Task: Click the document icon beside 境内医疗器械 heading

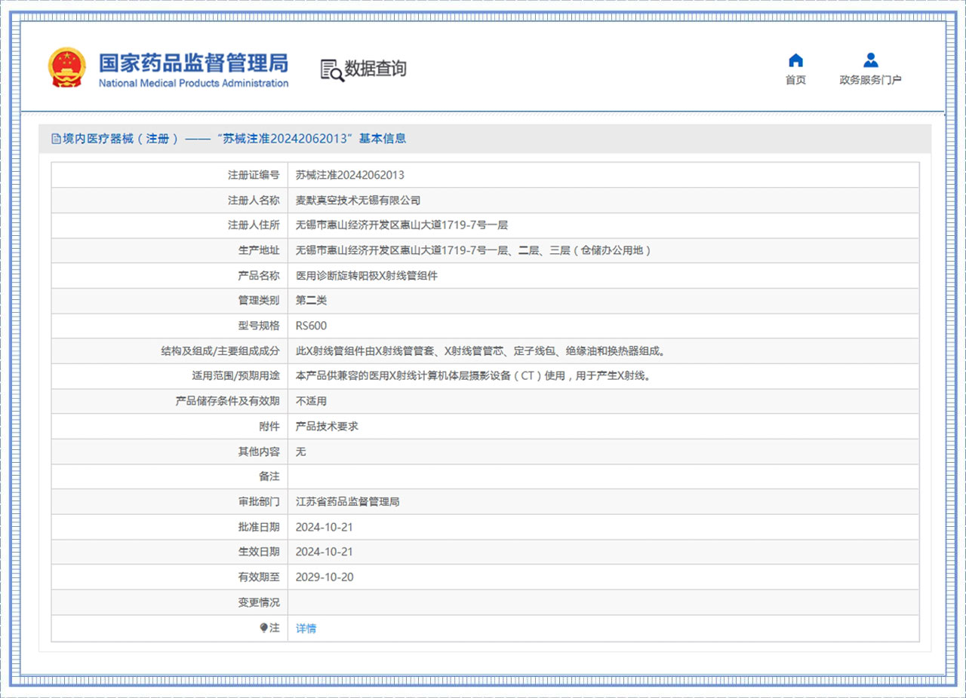Action: click(x=55, y=139)
